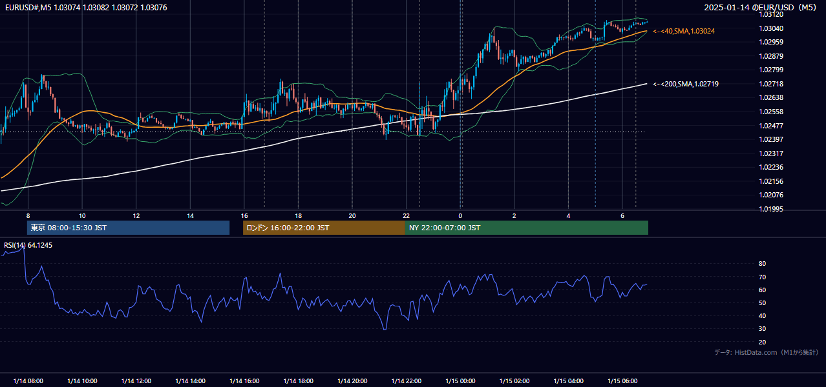Click price axis label 1.02799

click(771, 70)
